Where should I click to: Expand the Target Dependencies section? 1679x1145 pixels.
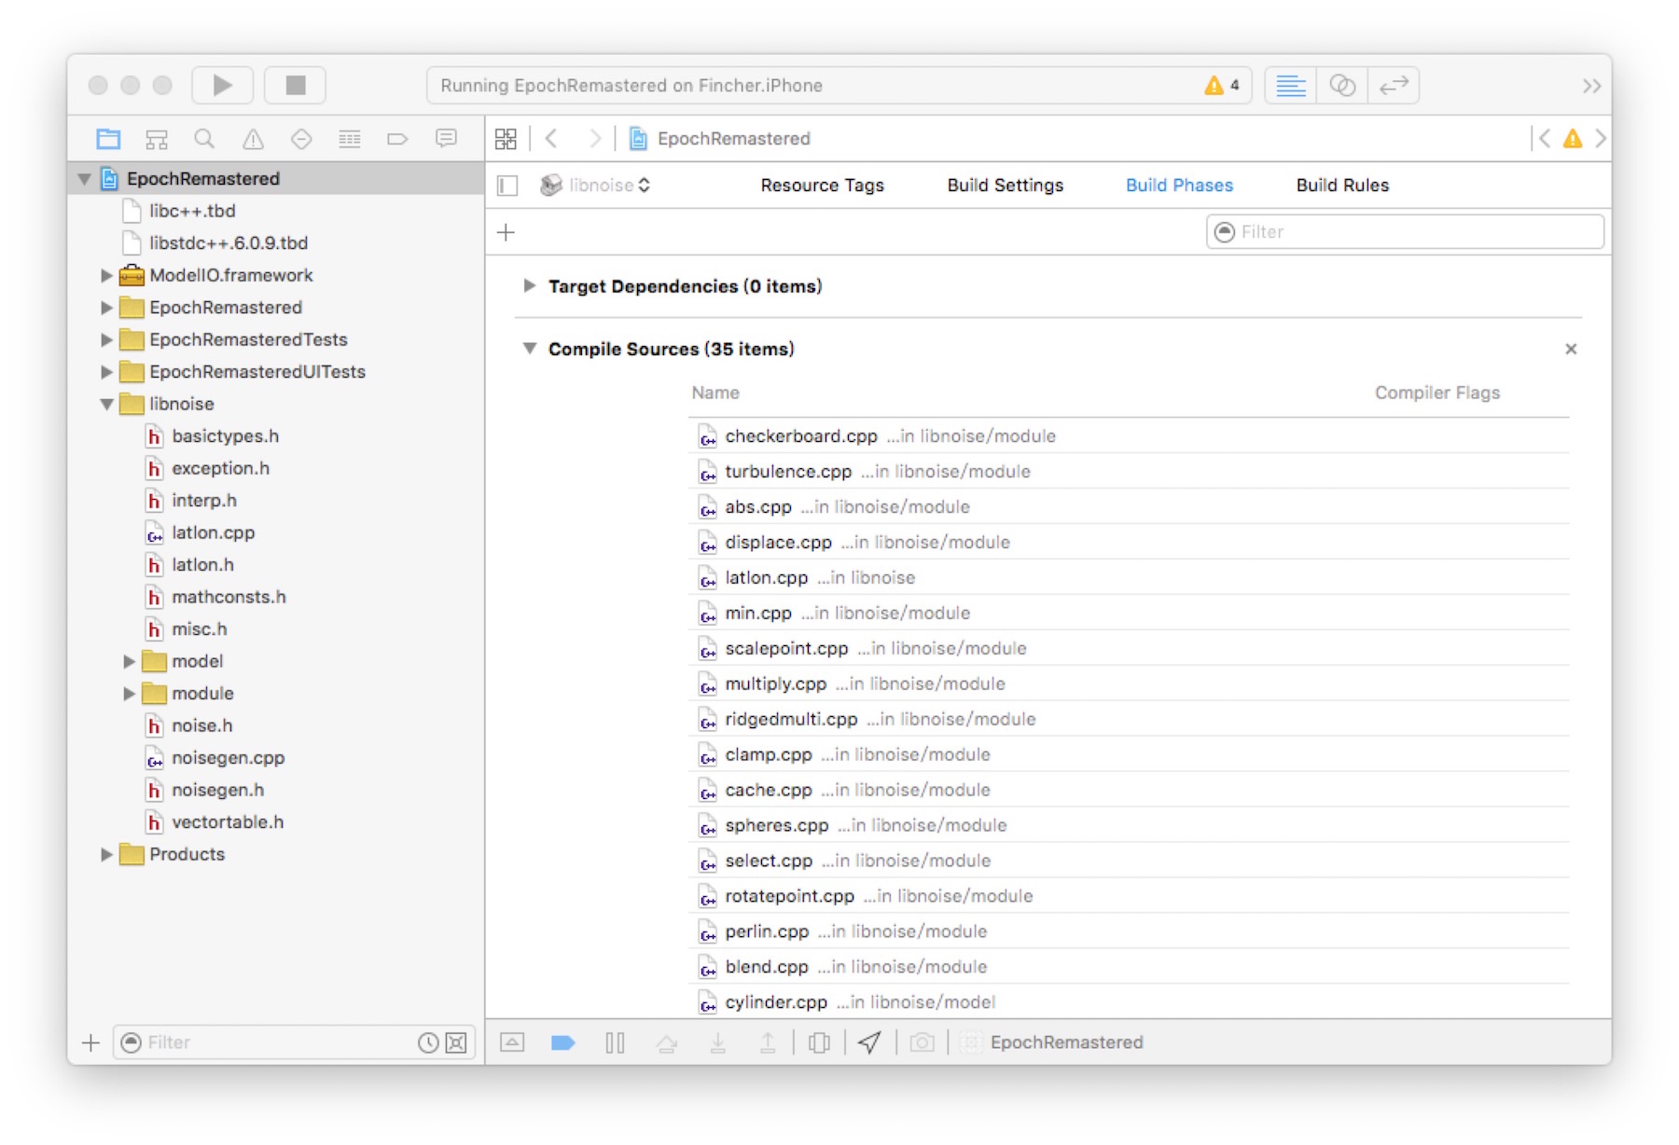coord(529,286)
